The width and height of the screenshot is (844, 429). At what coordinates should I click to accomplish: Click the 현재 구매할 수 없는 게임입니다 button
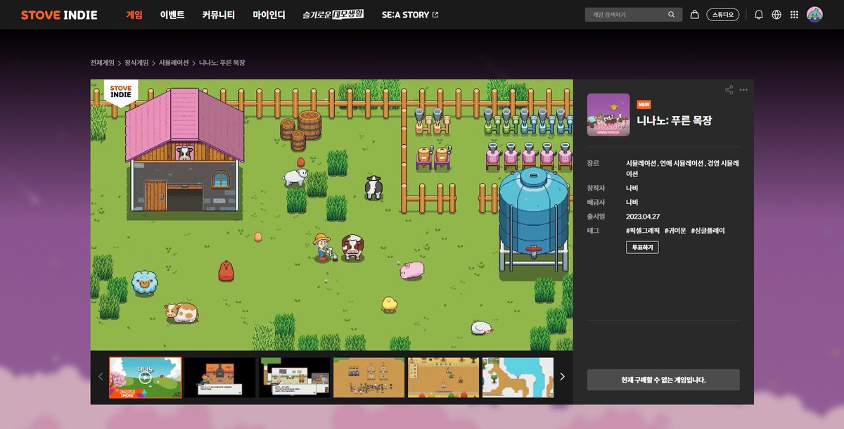[x=663, y=380]
